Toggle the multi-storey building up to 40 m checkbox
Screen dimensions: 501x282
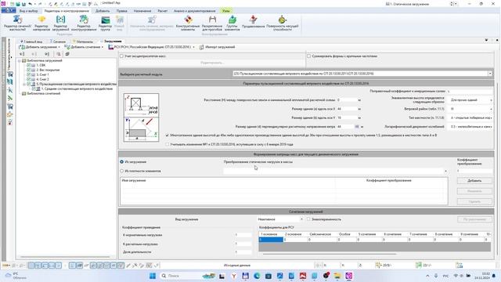pyautogui.click(x=167, y=136)
